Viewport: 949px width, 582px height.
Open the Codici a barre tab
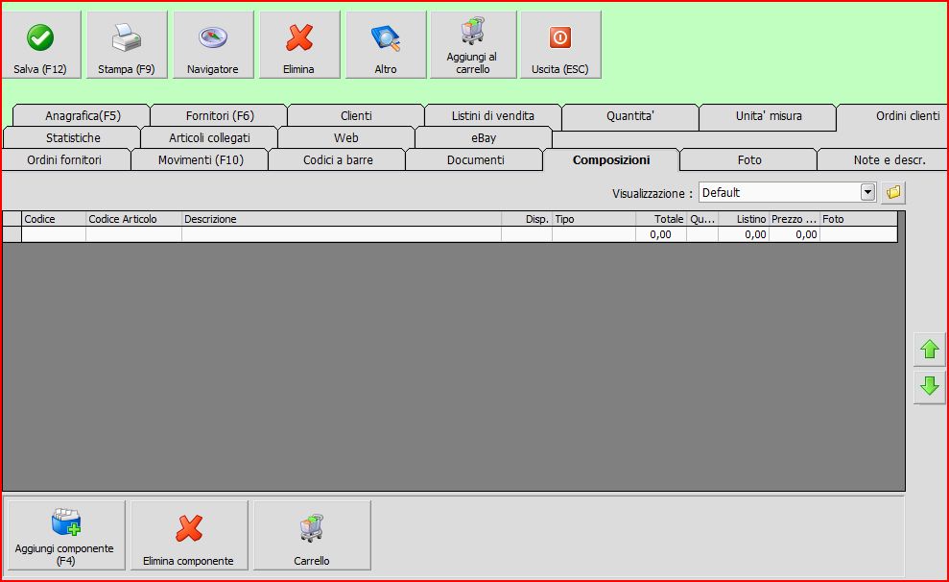[x=338, y=159]
